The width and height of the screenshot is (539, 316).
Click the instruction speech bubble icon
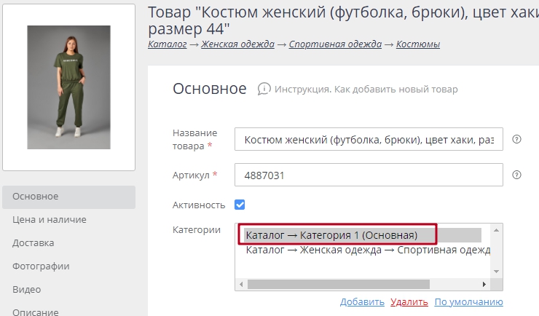(x=263, y=90)
